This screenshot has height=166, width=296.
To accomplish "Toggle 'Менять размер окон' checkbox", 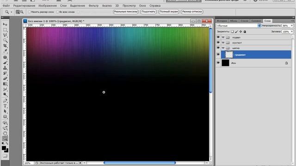I will click(29, 12).
